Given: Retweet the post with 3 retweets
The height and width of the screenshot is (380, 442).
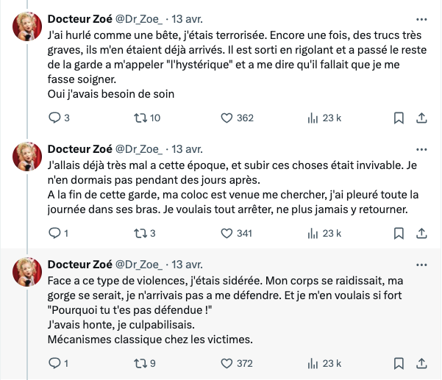Looking at the screenshot, I should 140,233.
